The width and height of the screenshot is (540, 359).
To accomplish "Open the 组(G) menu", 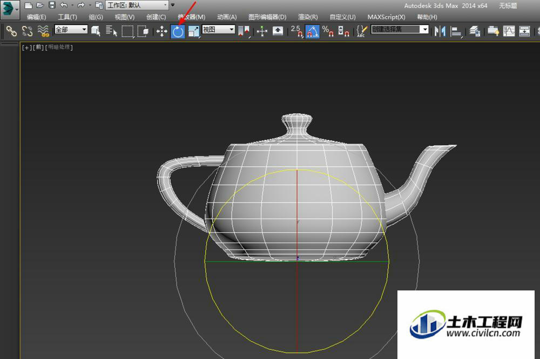I will coord(96,17).
